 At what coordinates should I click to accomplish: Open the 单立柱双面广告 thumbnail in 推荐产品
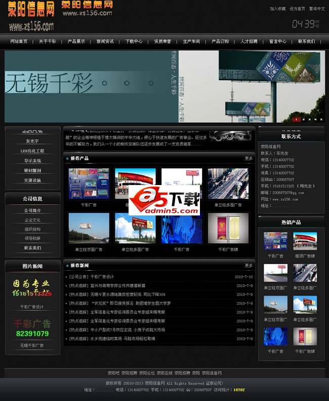click(89, 228)
